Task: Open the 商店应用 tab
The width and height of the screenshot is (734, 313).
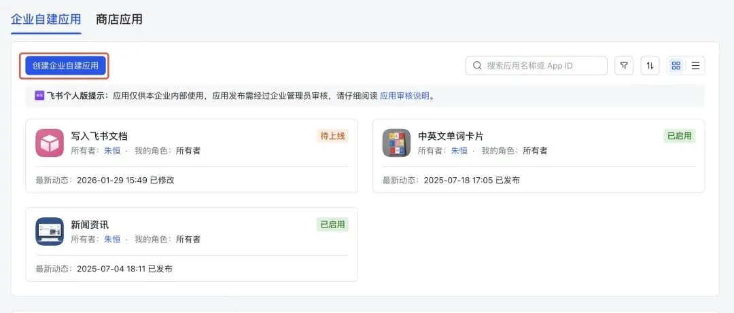Action: click(x=119, y=19)
